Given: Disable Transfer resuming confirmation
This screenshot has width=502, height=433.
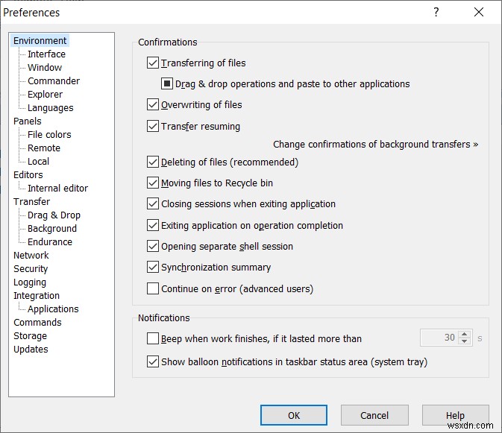Looking at the screenshot, I should [x=153, y=126].
